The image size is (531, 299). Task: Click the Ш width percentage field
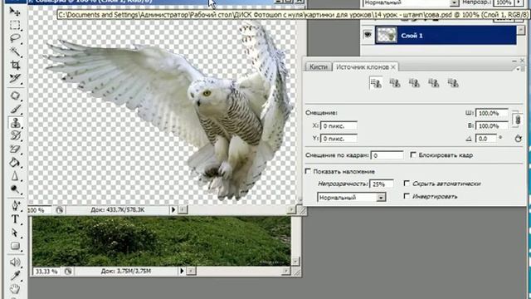[x=492, y=113]
